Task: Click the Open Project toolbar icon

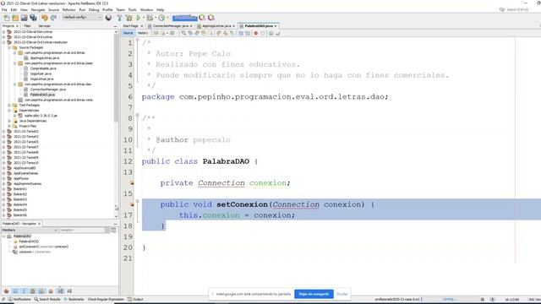Action: click(x=24, y=18)
